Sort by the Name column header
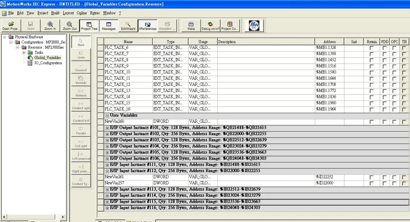The image size is (410, 222). 128,42
